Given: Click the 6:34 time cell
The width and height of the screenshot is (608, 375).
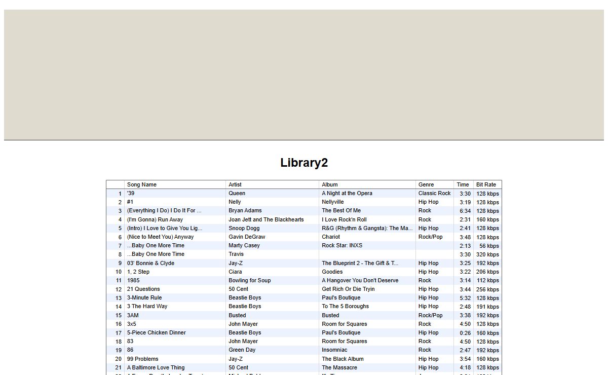Looking at the screenshot, I should (465, 211).
